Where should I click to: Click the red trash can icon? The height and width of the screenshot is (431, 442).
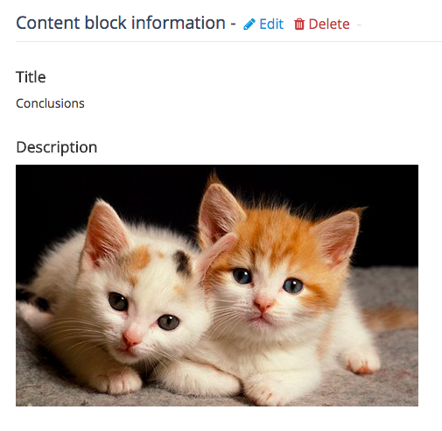click(299, 24)
